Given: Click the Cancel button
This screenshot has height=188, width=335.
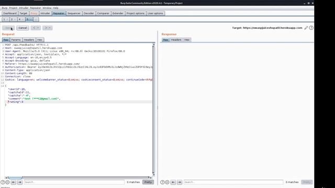Looking at the screenshot, I should coord(23,28).
